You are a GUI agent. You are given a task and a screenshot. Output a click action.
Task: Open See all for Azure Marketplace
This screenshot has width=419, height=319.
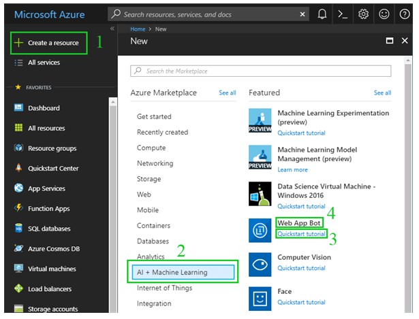227,93
